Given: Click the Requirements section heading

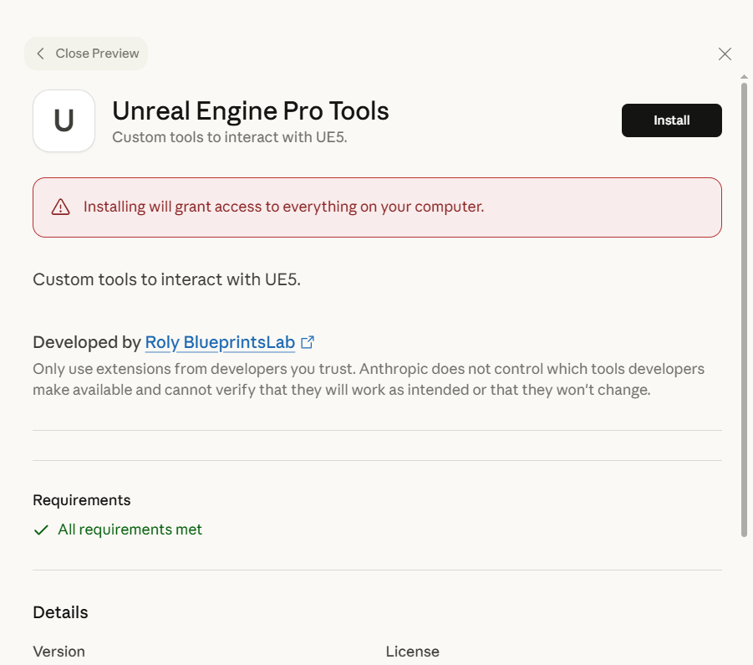Looking at the screenshot, I should pyautogui.click(x=82, y=500).
